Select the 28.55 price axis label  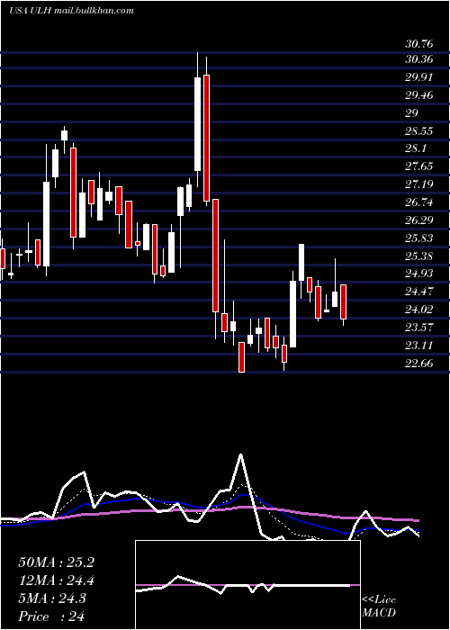(419, 131)
